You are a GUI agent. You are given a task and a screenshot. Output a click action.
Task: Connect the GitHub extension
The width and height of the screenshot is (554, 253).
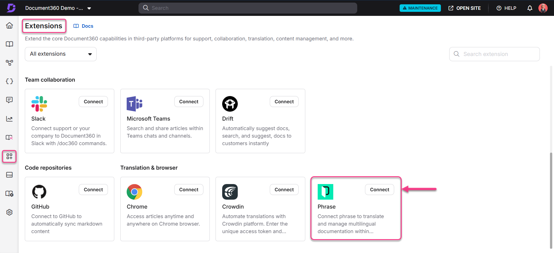tap(93, 190)
